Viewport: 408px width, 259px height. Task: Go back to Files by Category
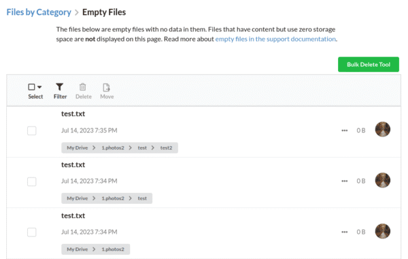[39, 12]
